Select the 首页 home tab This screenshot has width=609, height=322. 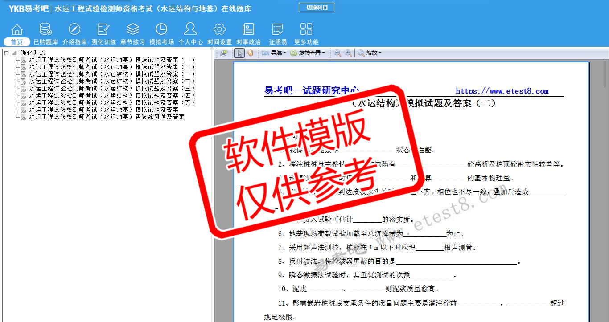tap(17, 42)
